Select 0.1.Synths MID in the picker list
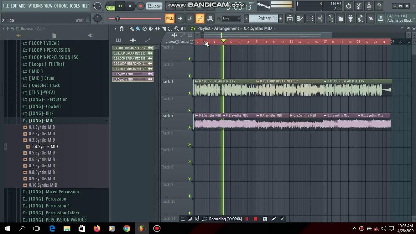416x234 pixels. (133, 74)
